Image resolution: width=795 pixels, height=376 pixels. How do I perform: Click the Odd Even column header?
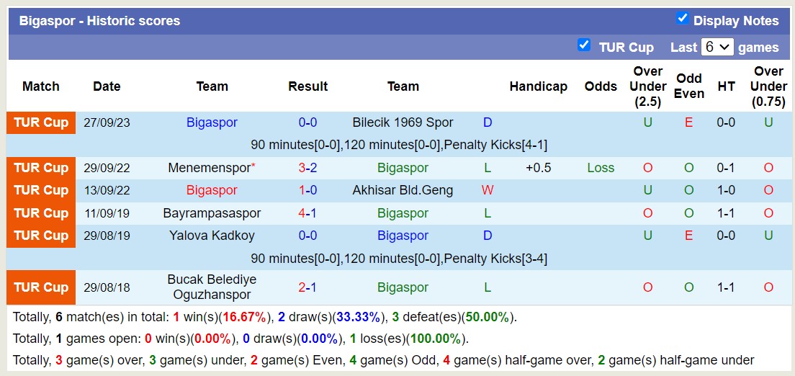[689, 86]
